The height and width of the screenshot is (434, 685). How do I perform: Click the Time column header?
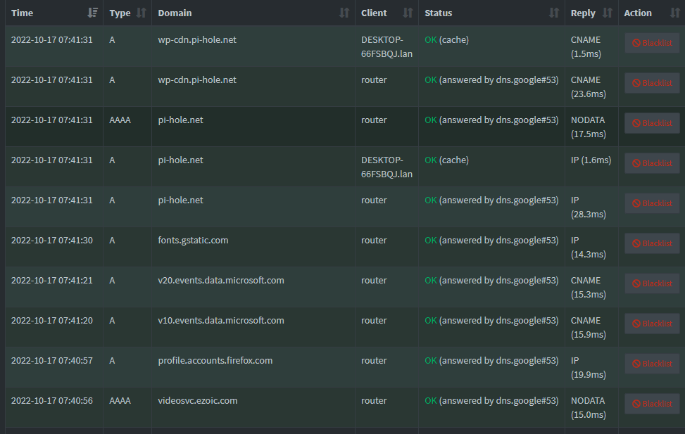pyautogui.click(x=22, y=13)
